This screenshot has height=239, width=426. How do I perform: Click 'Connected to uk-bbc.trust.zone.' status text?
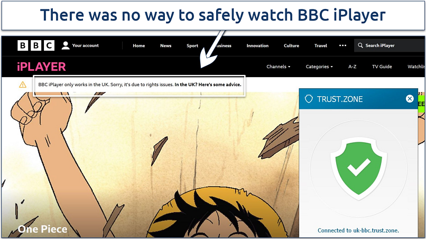click(358, 231)
